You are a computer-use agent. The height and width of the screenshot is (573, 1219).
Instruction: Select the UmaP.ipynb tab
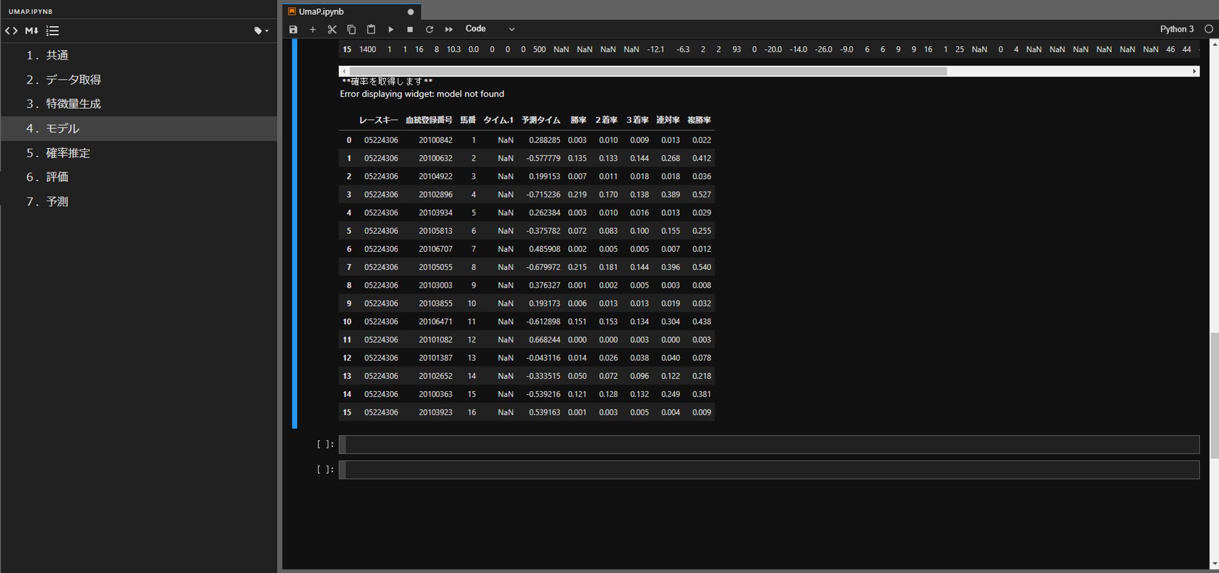click(352, 12)
